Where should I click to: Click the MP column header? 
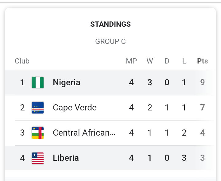pyautogui.click(x=131, y=61)
